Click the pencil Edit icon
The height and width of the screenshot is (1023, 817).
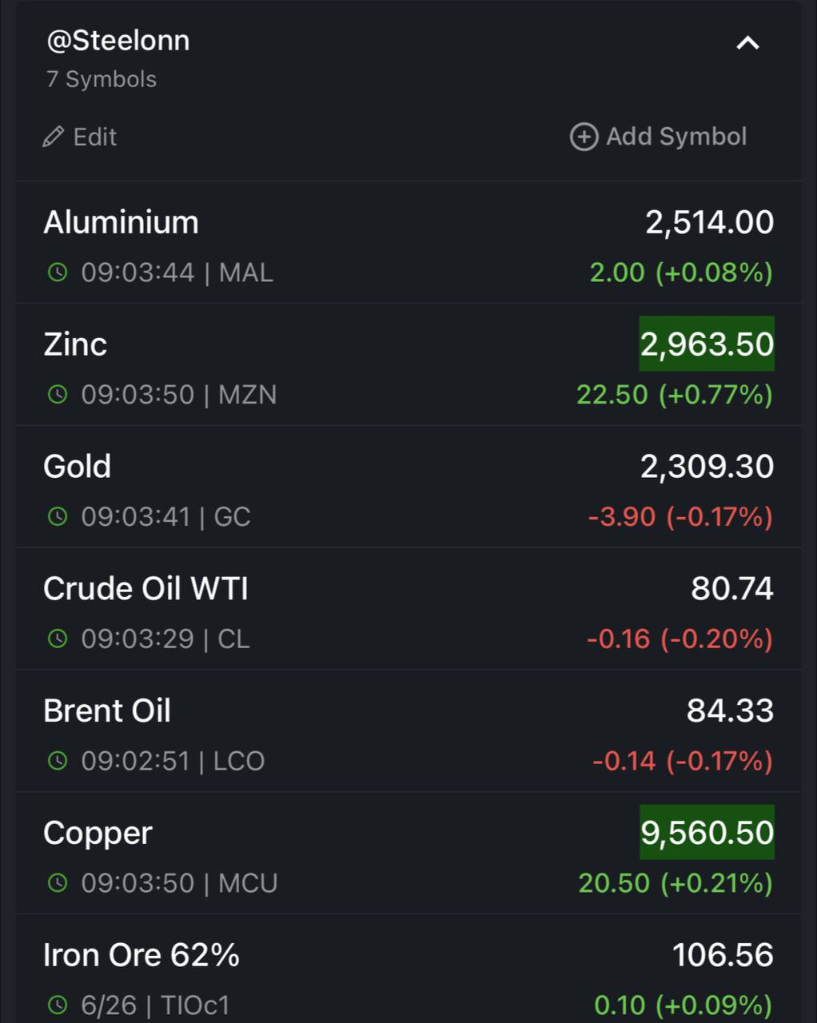pyautogui.click(x=53, y=137)
